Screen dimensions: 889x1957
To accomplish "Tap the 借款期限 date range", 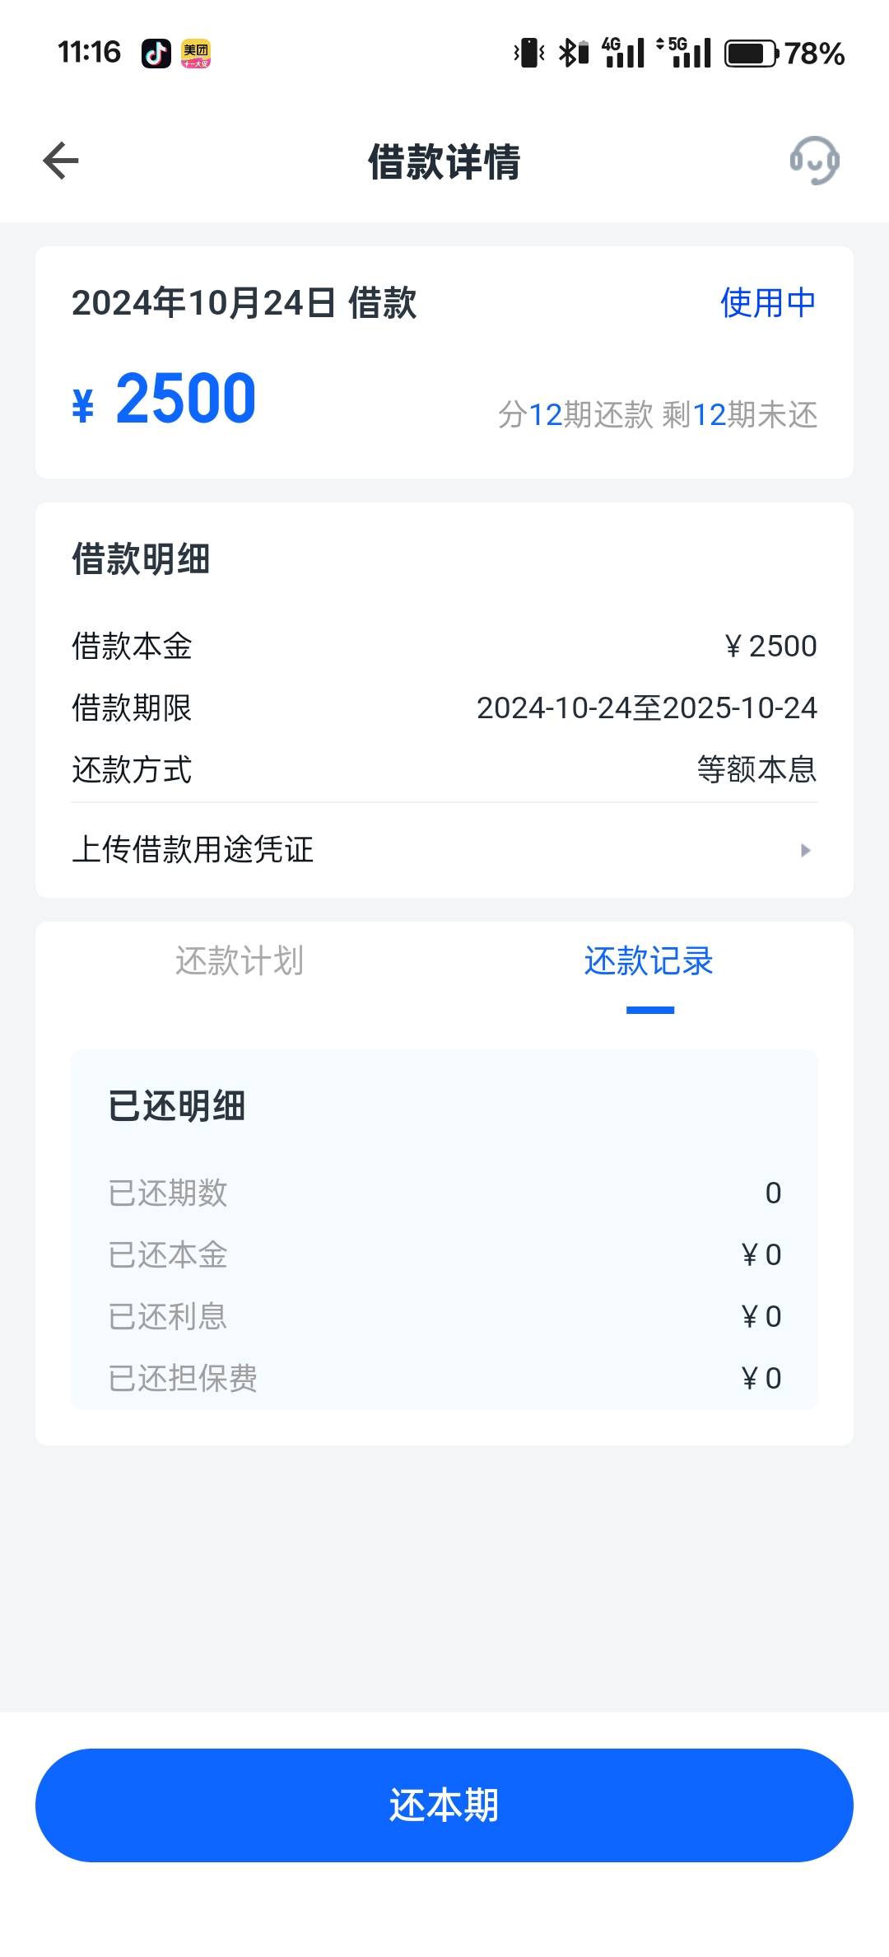I will coord(647,708).
